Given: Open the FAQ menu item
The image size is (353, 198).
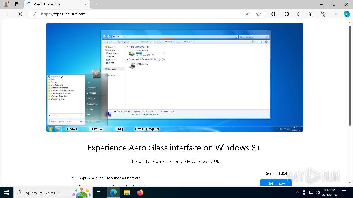Looking at the screenshot, I should (119, 129).
